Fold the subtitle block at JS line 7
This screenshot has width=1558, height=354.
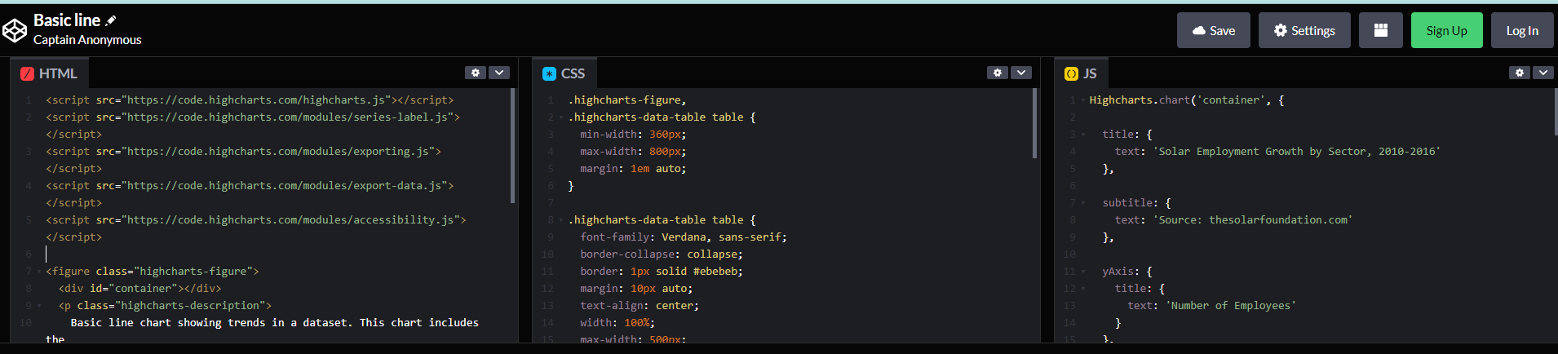point(1082,203)
